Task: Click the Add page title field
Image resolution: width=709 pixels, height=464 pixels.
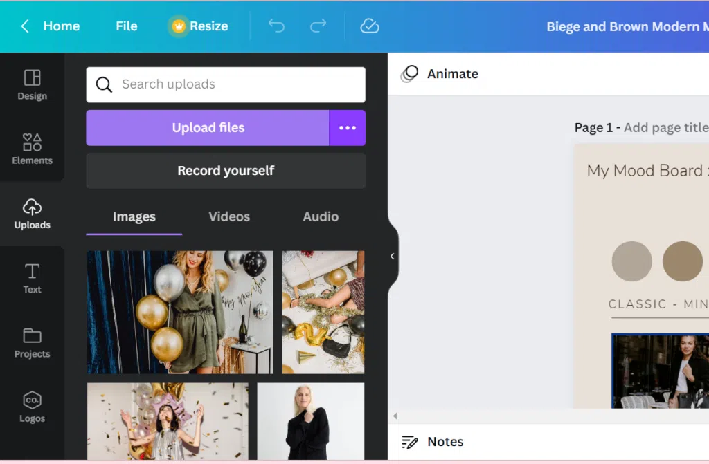Action: tap(667, 128)
